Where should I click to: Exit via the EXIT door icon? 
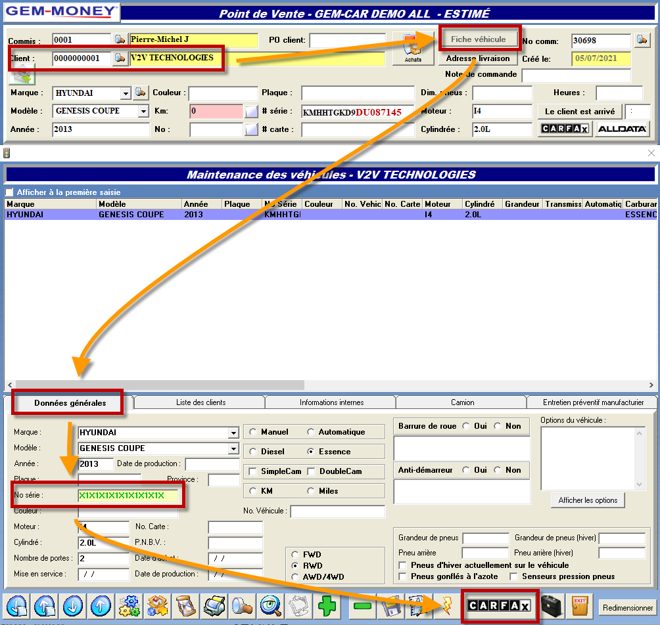580,606
